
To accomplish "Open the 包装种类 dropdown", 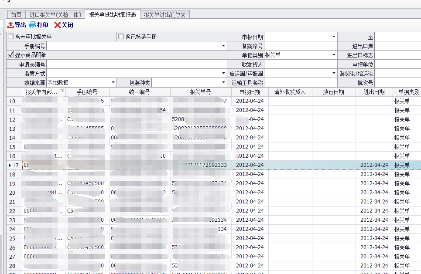I will point(223,82).
